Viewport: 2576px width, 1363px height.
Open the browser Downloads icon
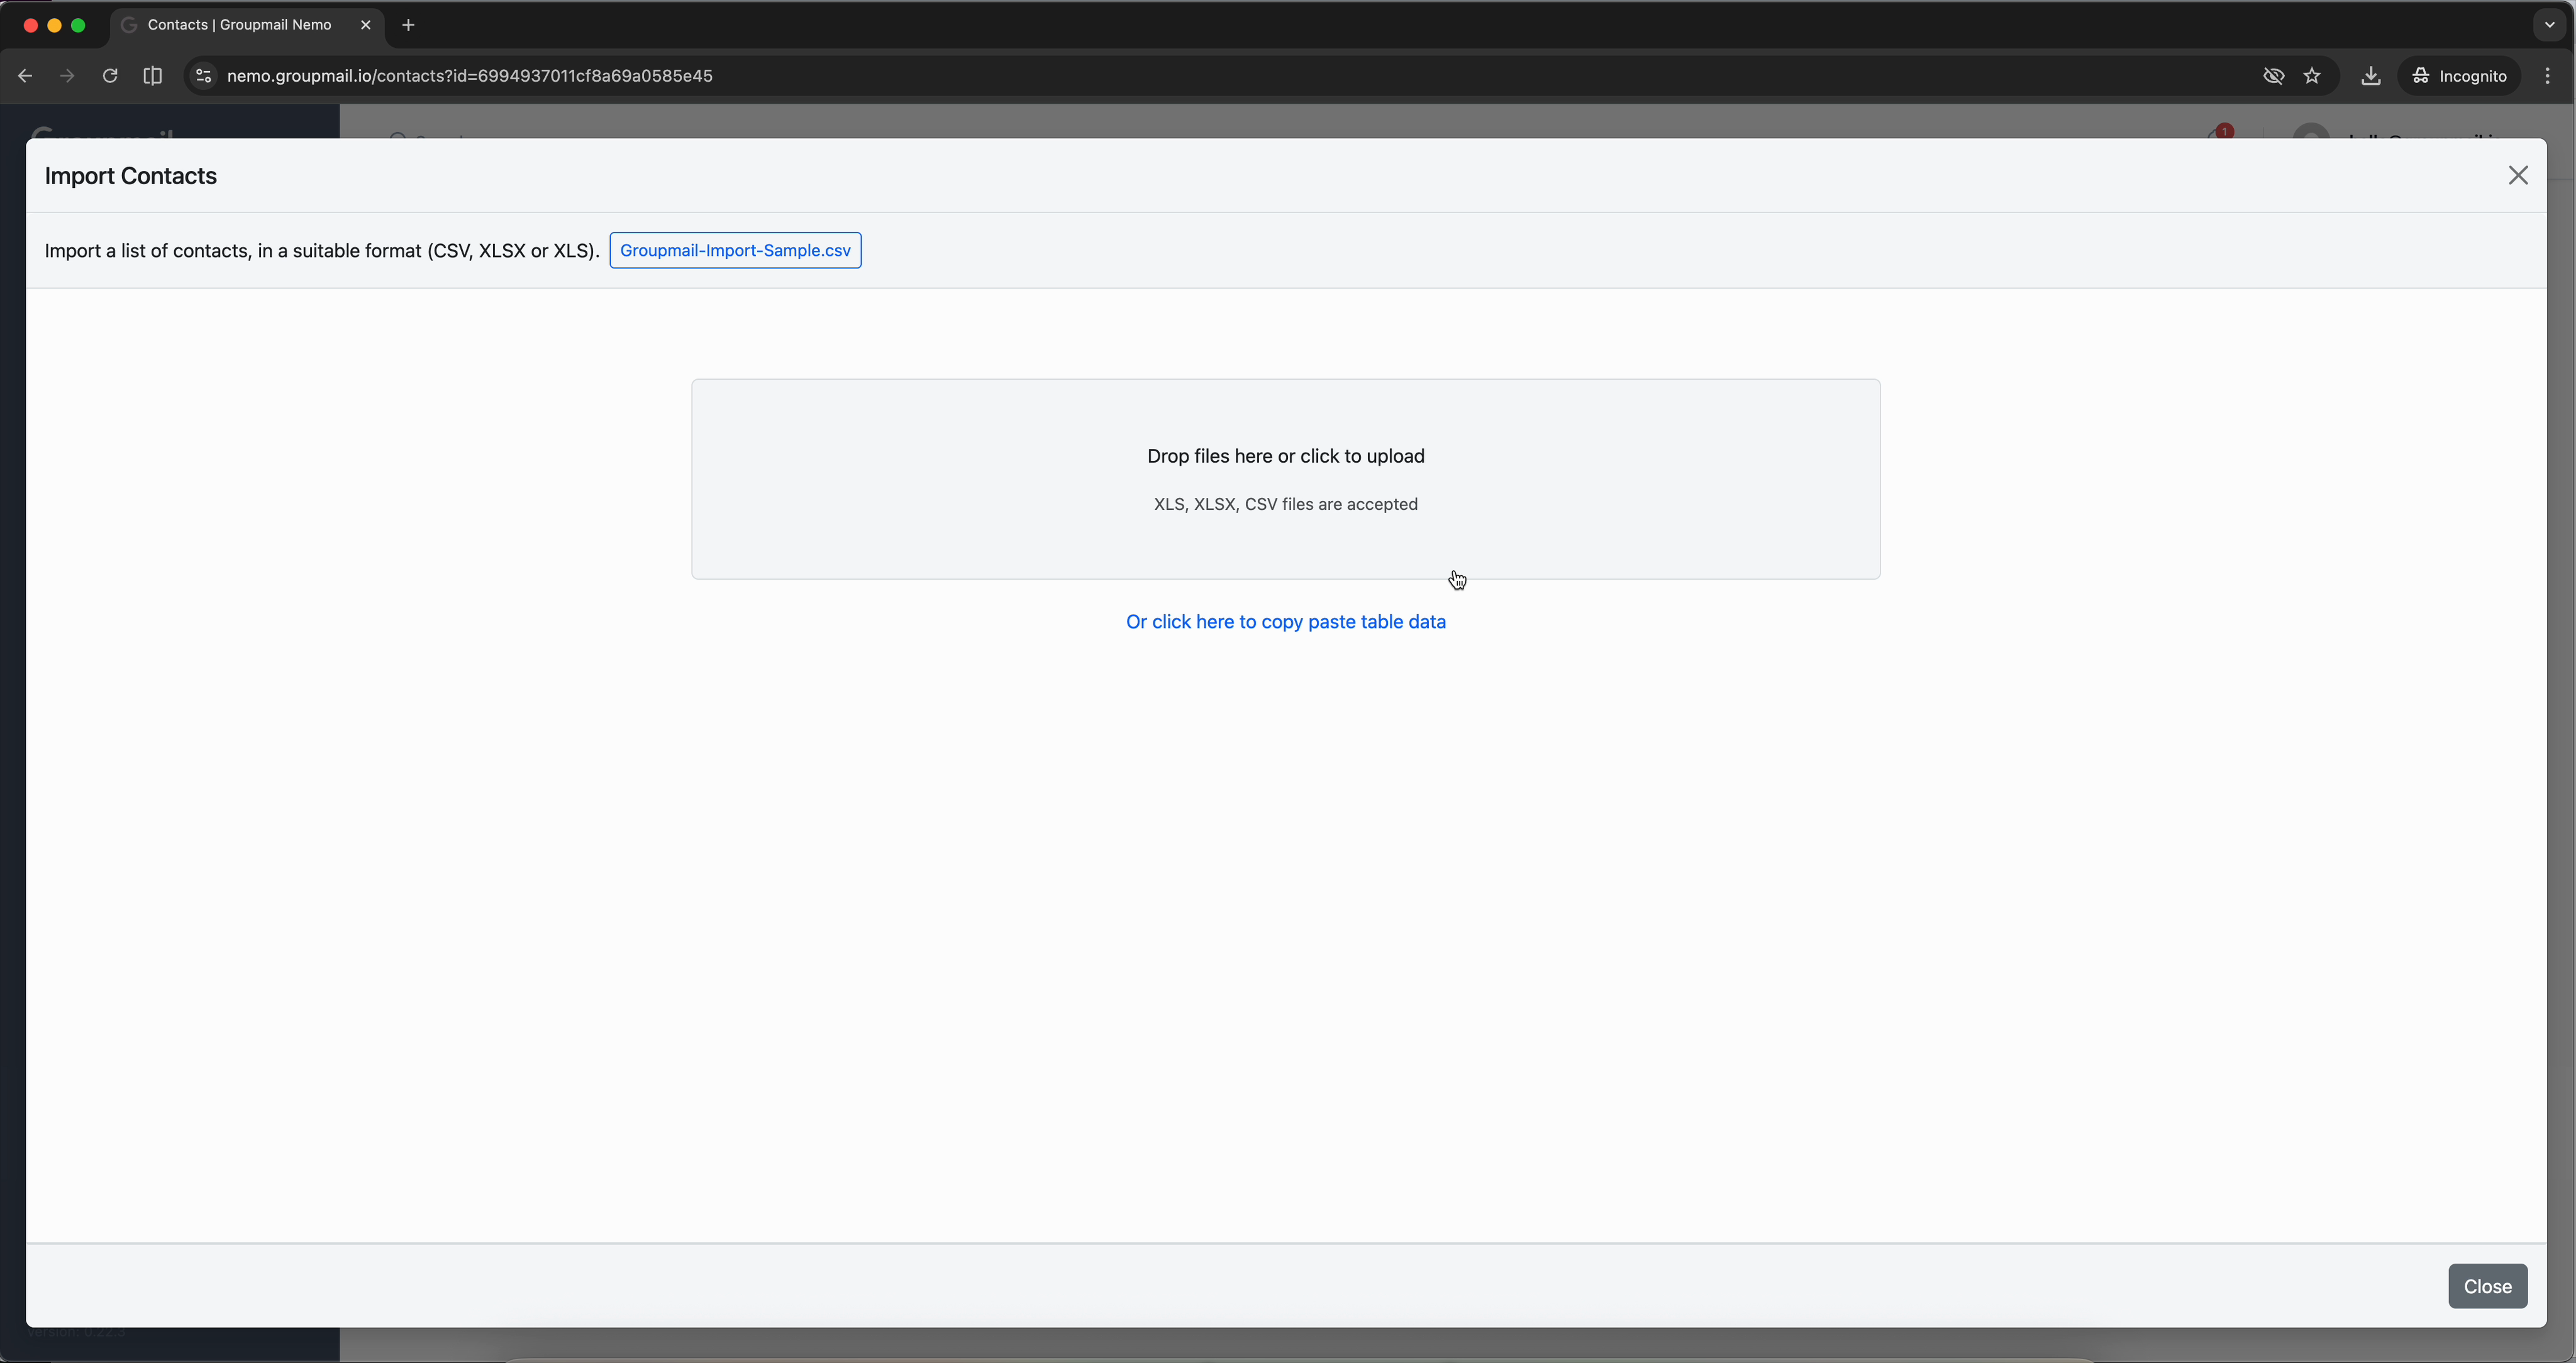pyautogui.click(x=2371, y=76)
